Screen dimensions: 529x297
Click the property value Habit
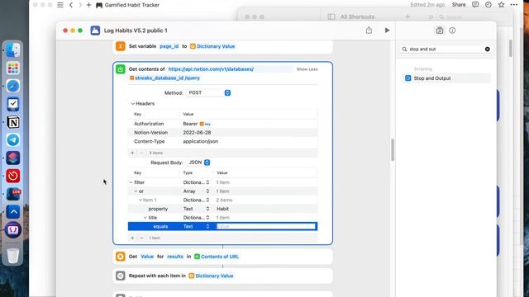tap(222, 209)
